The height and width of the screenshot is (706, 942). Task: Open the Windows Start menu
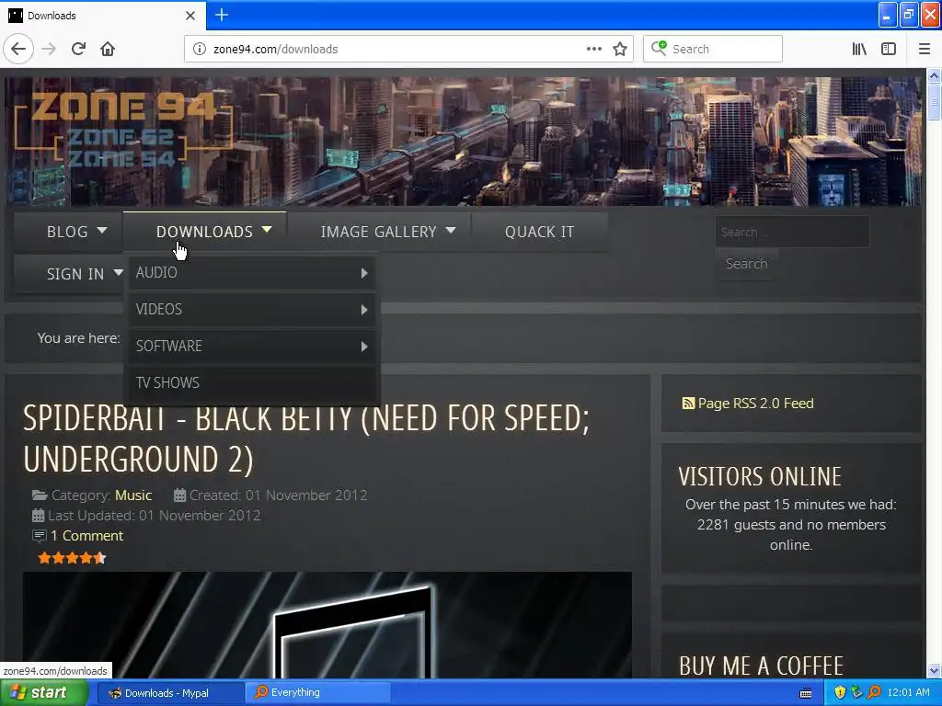[x=44, y=693]
